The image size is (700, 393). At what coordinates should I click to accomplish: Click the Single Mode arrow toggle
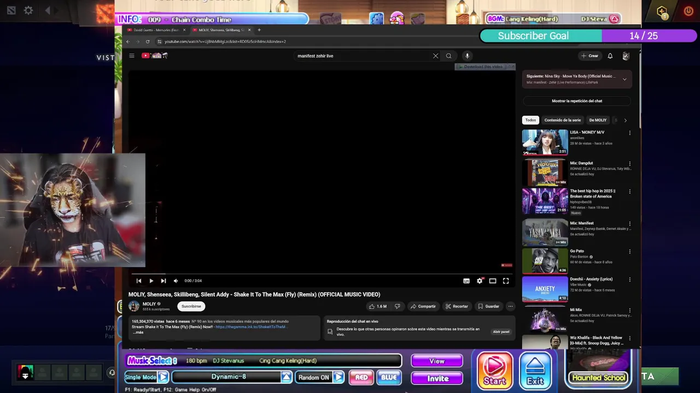coord(163,377)
